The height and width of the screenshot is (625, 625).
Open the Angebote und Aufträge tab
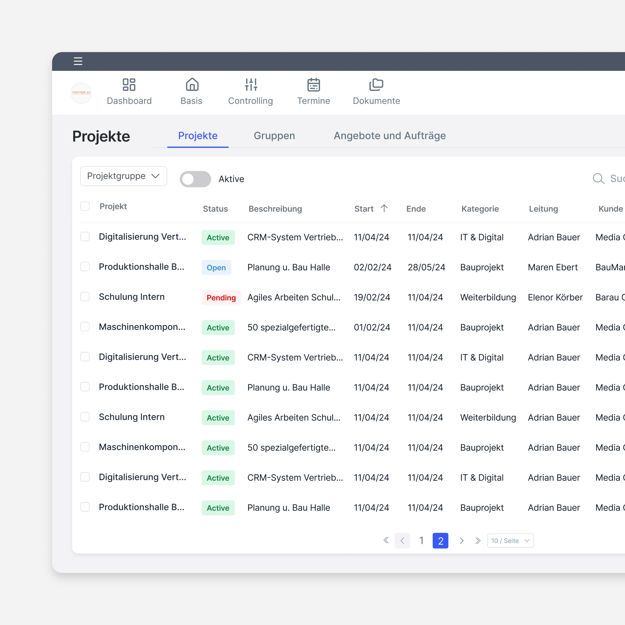click(x=389, y=135)
